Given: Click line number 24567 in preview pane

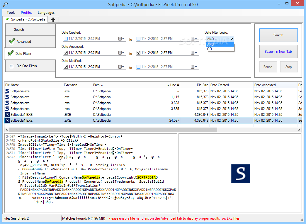Looking at the screenshot, I should tap(11, 137).
